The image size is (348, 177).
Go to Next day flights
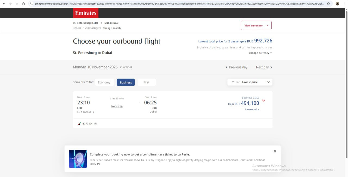click(x=264, y=67)
